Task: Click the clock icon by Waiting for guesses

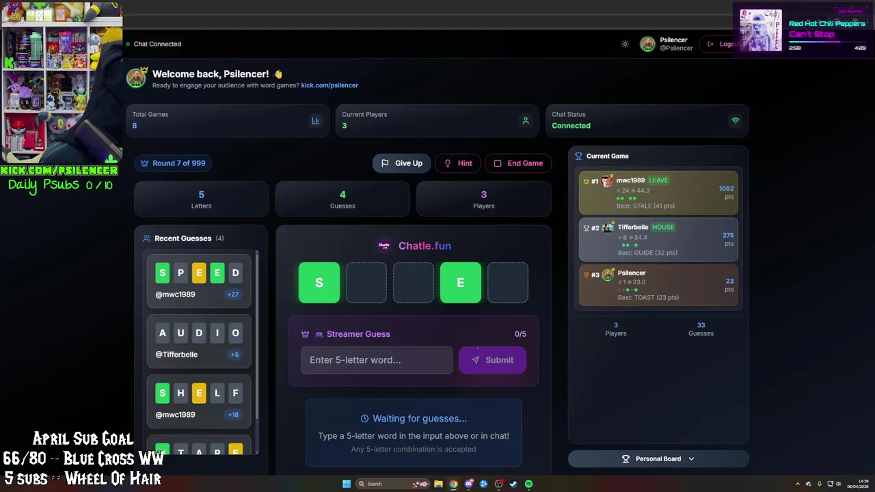Action: 364,418
